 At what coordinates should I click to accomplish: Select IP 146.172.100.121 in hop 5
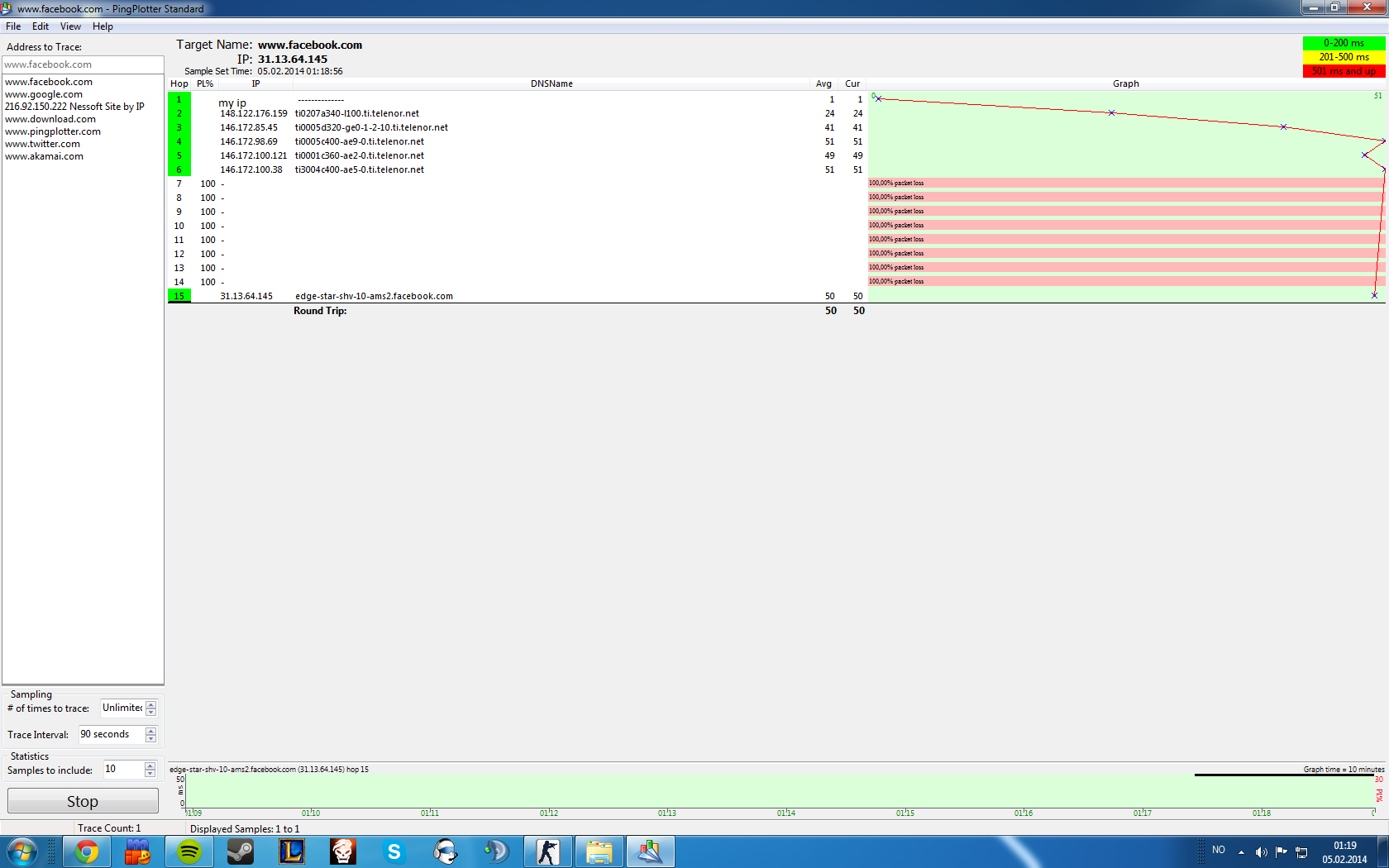[254, 156]
